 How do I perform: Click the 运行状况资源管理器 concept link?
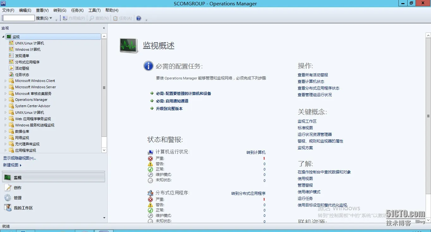[315, 134]
